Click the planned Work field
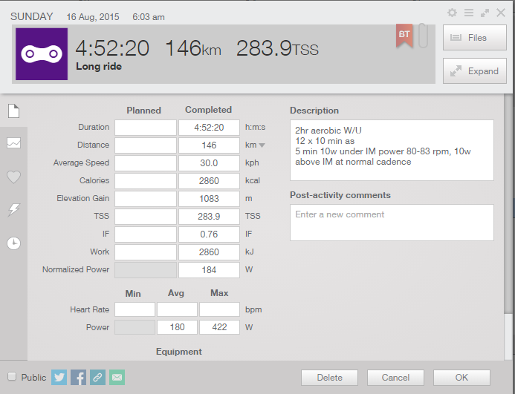 click(x=146, y=252)
